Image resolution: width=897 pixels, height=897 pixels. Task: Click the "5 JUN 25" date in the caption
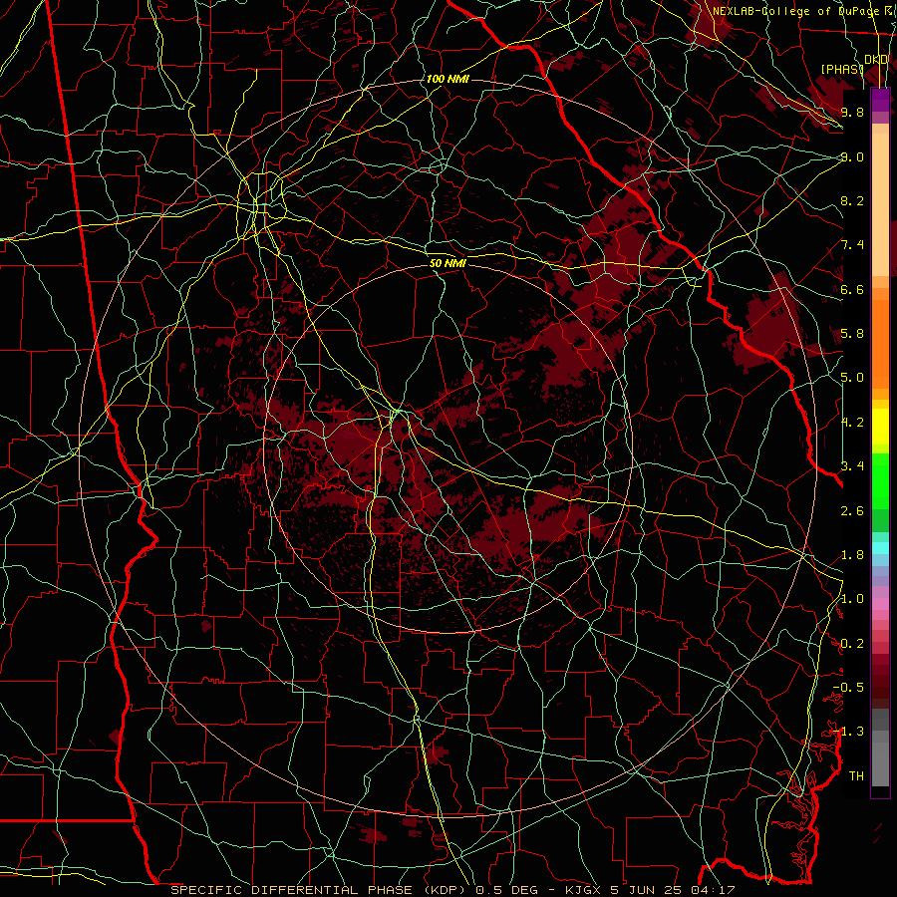[x=646, y=890]
